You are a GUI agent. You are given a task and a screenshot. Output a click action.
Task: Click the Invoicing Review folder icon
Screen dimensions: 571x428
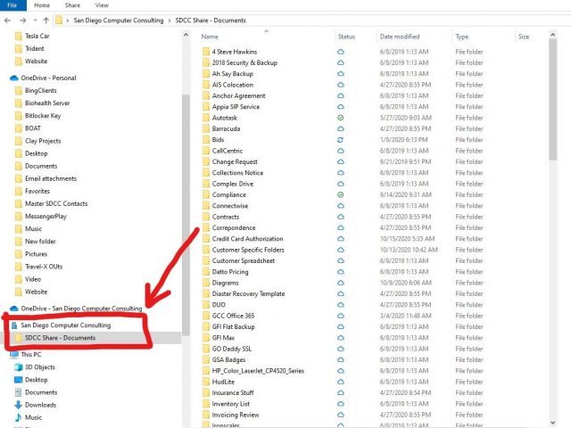(206, 415)
